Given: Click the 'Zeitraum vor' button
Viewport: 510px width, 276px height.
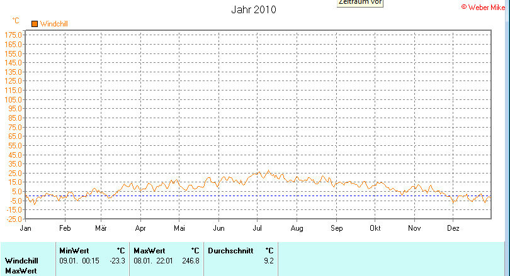Looking at the screenshot, I should click(x=360, y=3).
